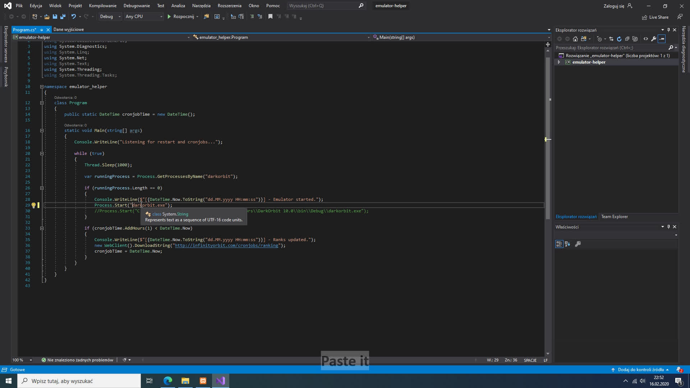Collapse the while (true) code block
Viewport: 690px width, 388px height.
pyautogui.click(x=42, y=153)
